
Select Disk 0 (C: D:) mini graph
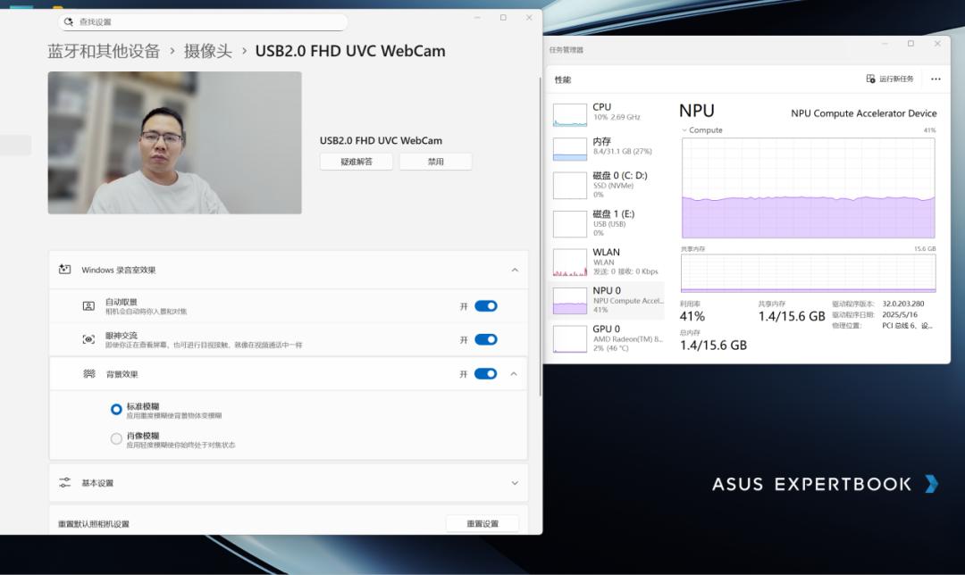(x=570, y=186)
